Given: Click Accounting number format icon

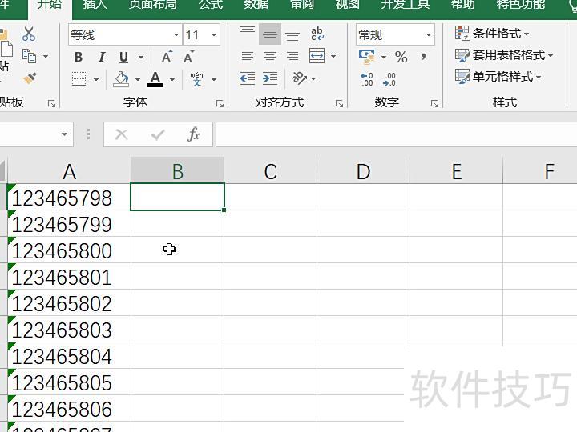Looking at the screenshot, I should coord(366,57).
